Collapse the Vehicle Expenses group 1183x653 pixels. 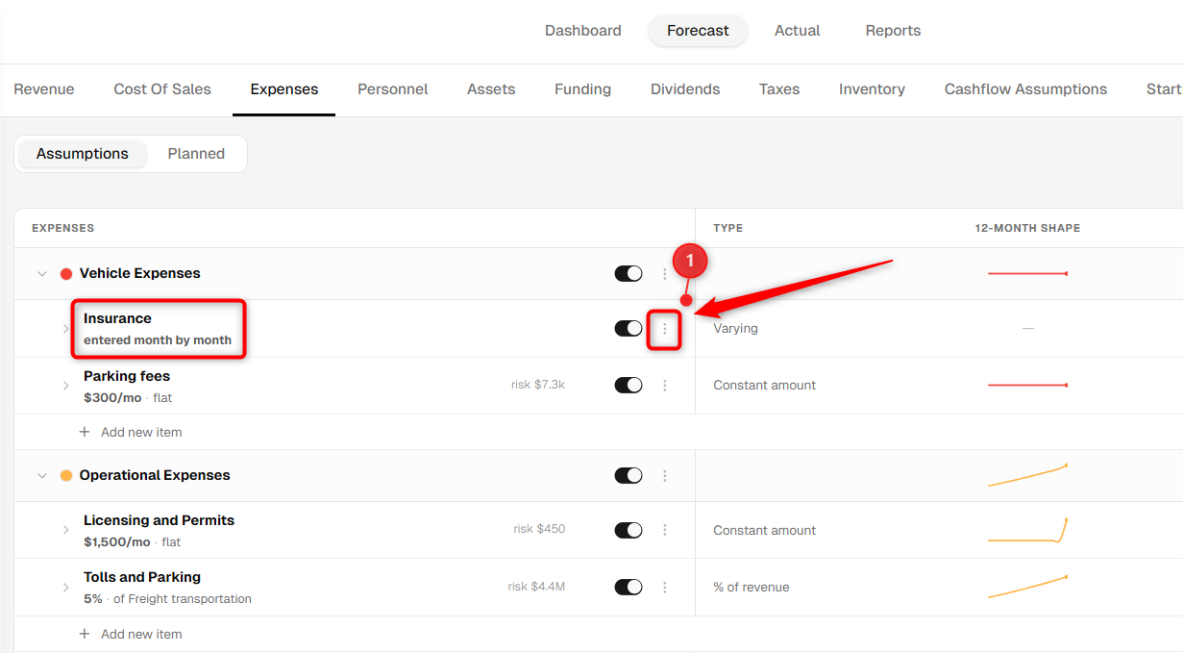(41, 274)
